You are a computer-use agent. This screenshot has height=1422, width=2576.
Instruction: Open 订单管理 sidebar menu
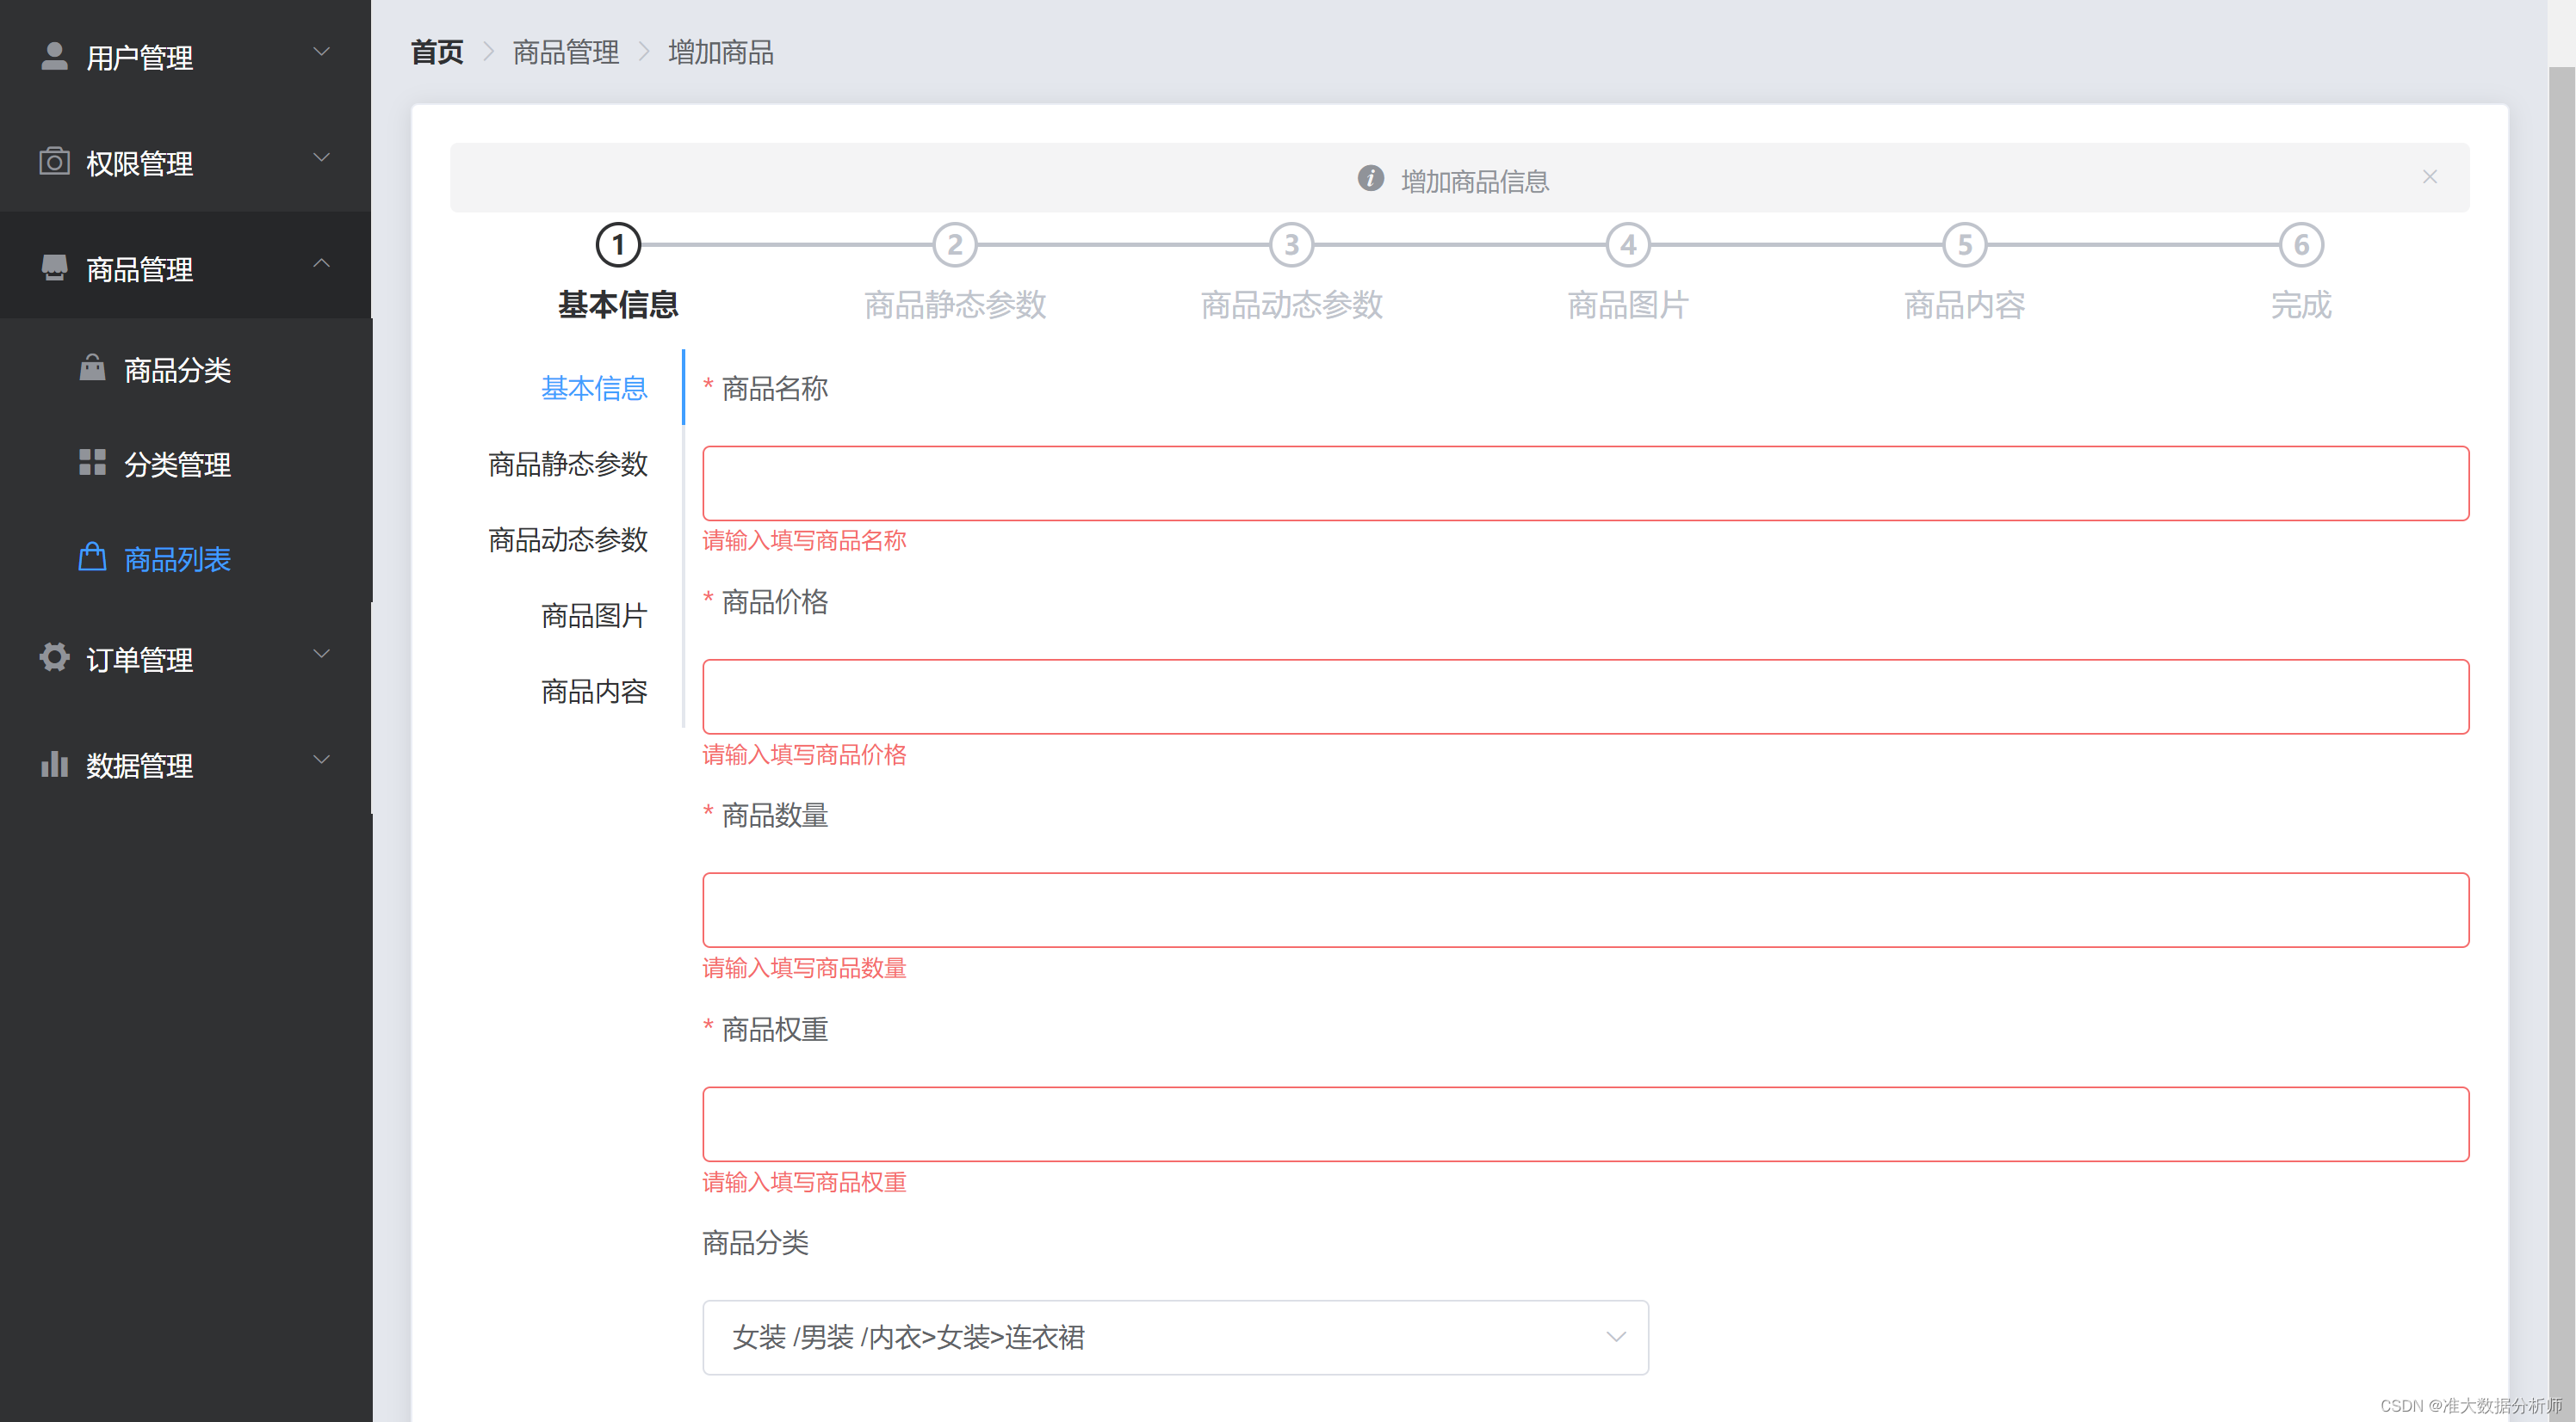(185, 656)
